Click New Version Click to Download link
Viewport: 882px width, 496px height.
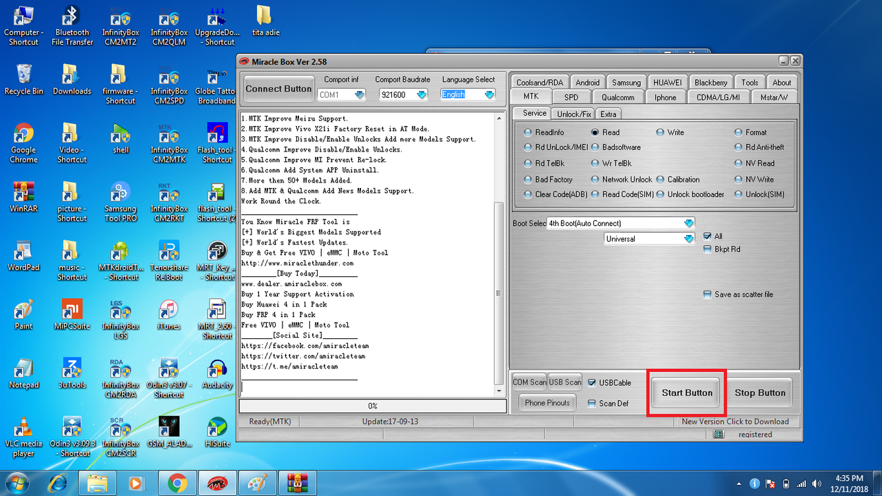(x=735, y=422)
